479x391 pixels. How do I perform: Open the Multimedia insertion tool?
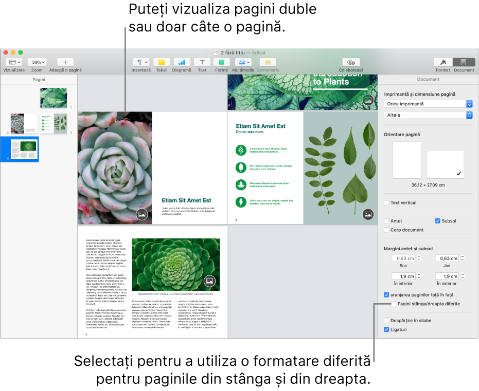tap(242, 62)
